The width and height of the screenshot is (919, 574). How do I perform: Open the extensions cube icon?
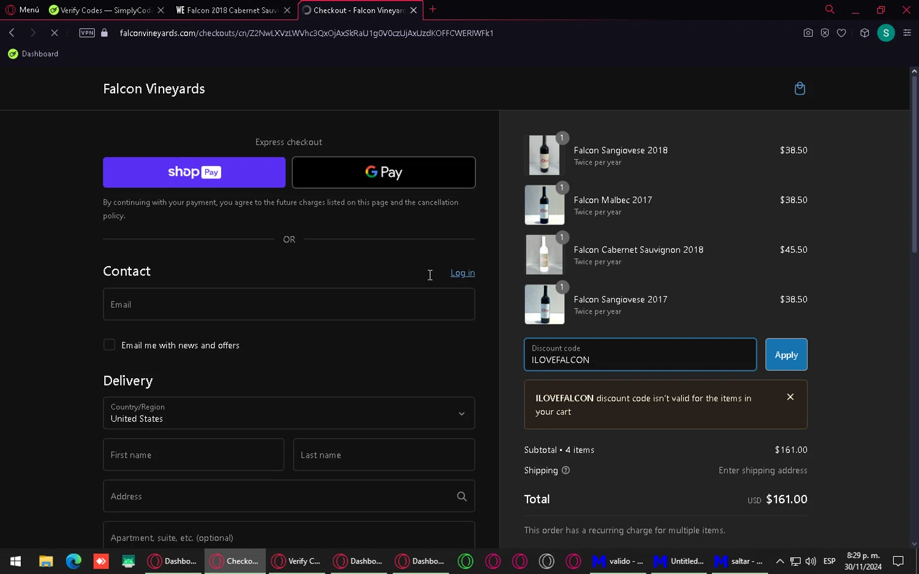[x=864, y=33]
